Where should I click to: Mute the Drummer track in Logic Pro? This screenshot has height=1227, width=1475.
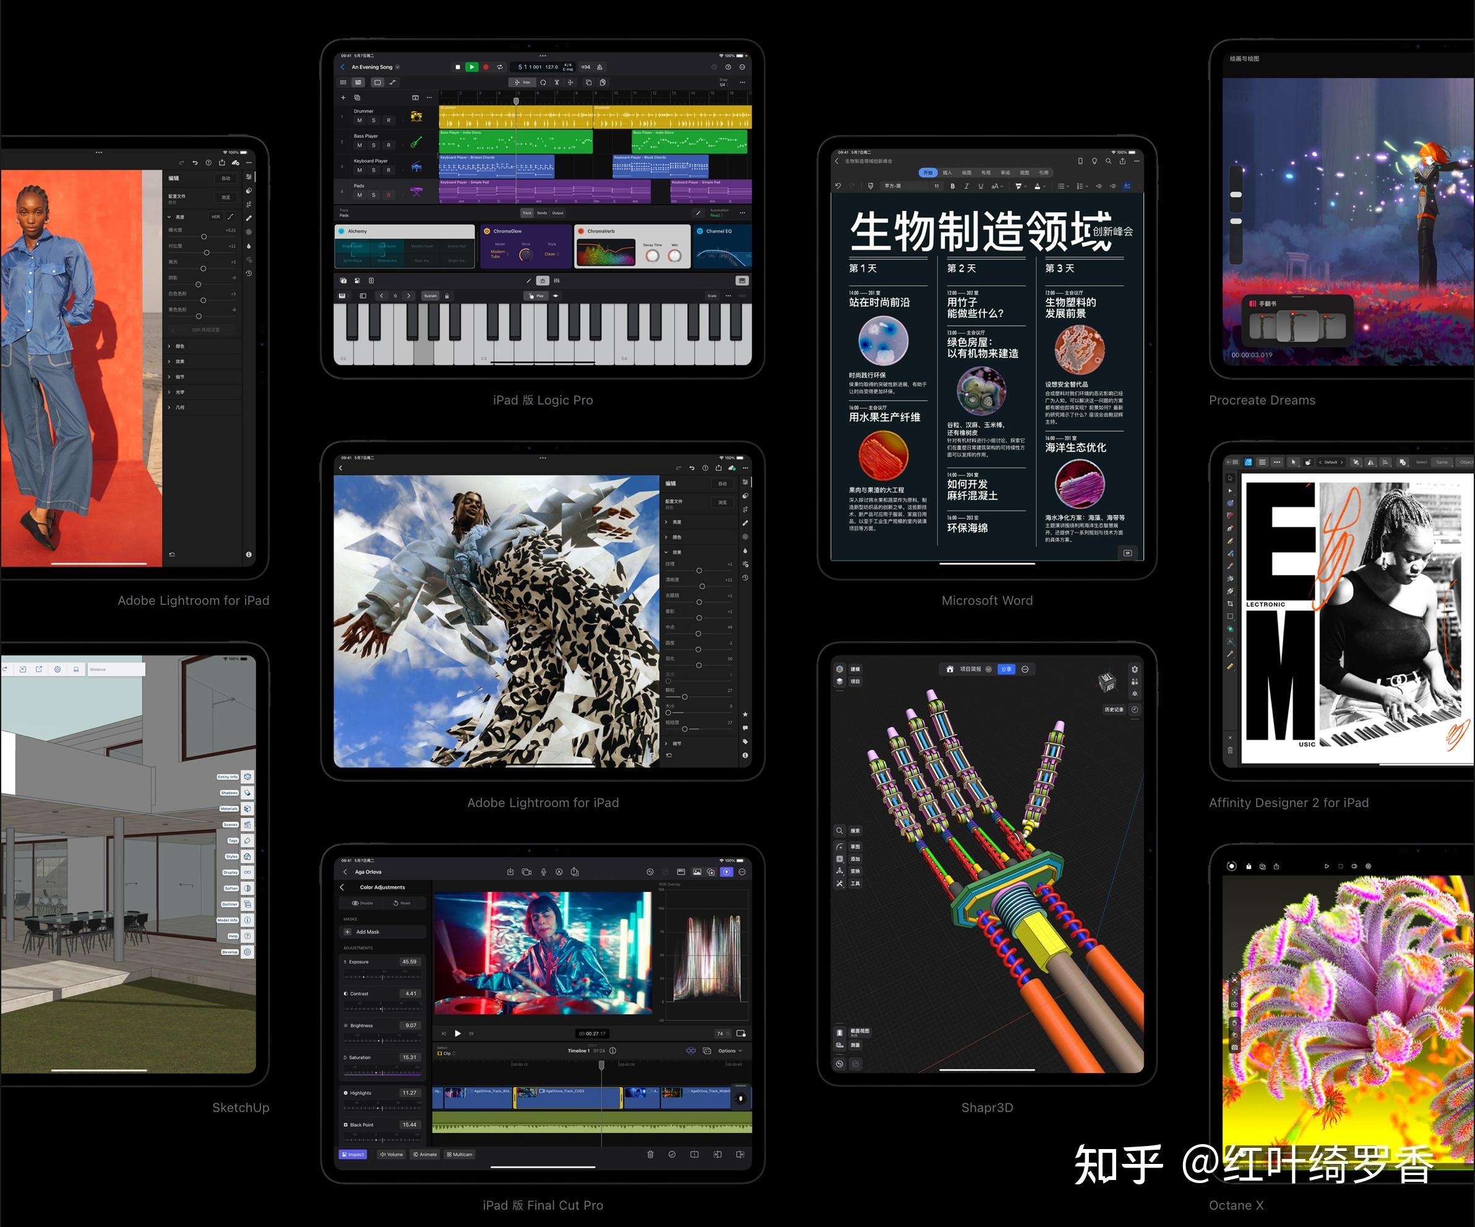[x=359, y=120]
